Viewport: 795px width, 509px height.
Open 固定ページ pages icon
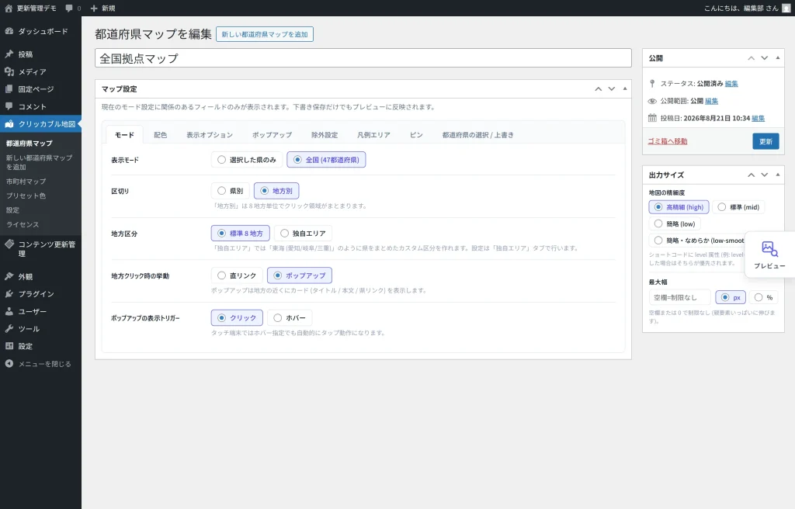[x=9, y=88]
